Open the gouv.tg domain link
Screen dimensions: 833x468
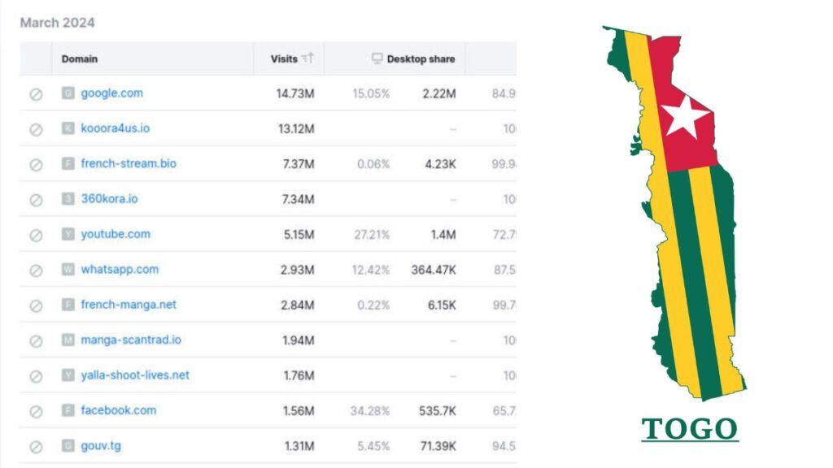click(98, 445)
